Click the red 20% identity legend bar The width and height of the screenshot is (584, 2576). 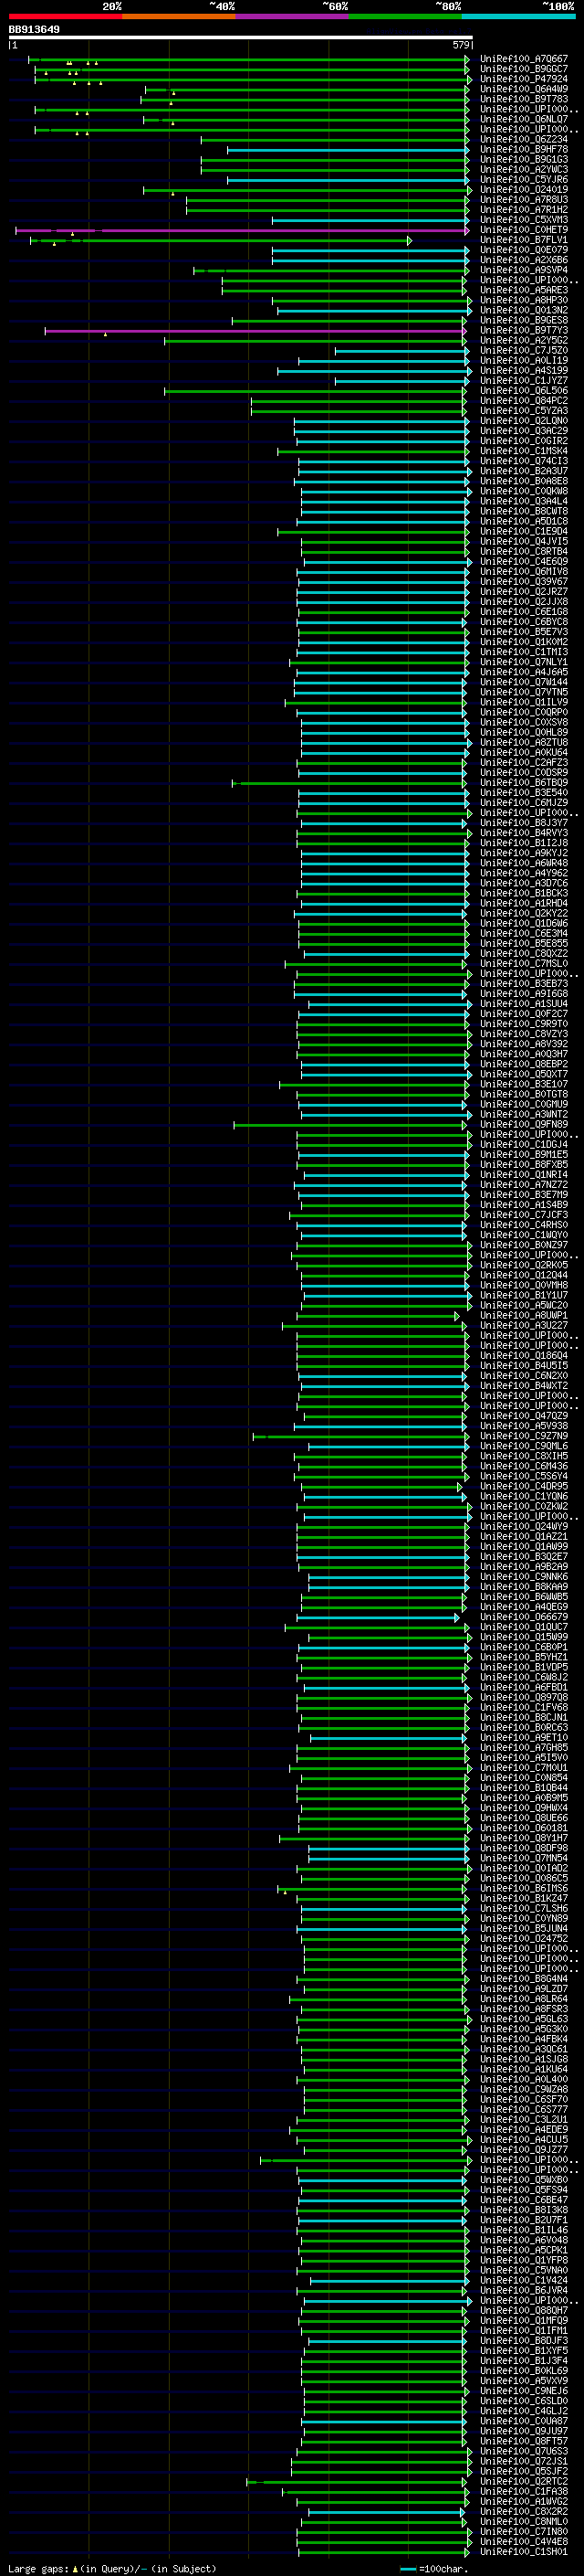pyautogui.click(x=65, y=16)
